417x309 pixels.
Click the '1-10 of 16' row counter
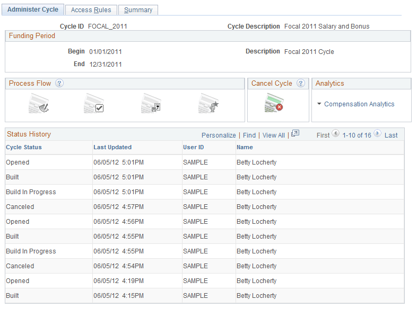coord(357,135)
